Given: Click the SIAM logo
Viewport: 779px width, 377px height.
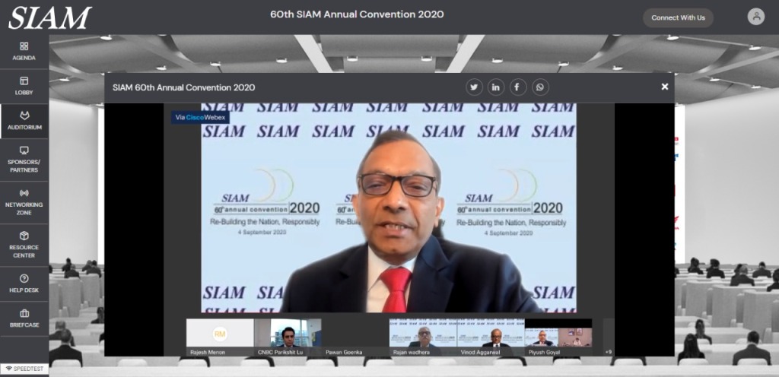Looking at the screenshot, I should (49, 17).
